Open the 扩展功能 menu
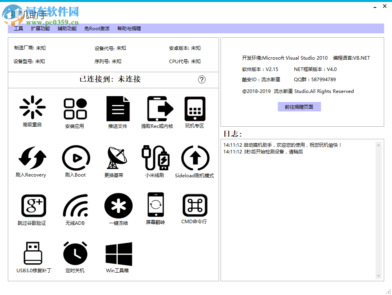The width and height of the screenshot is (392, 295). 40,29
